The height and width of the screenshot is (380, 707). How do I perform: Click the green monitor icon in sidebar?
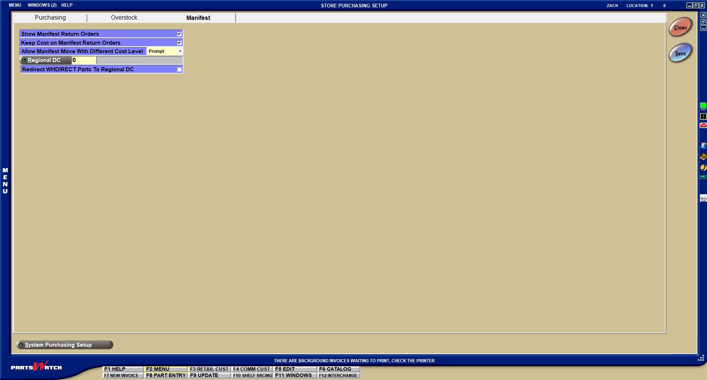click(703, 106)
